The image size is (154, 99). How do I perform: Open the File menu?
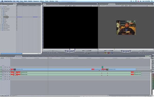14,1
